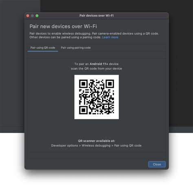Follow the Learn more link
Viewport: 193px width, 185px height.
(110, 37)
